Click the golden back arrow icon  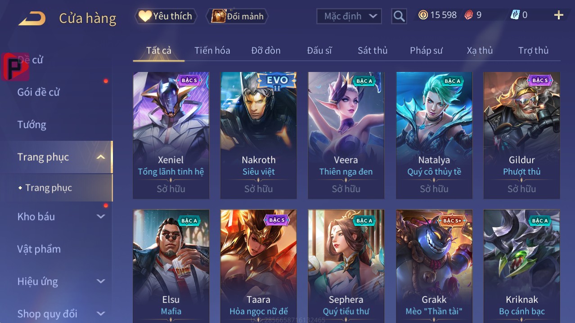[x=31, y=18]
